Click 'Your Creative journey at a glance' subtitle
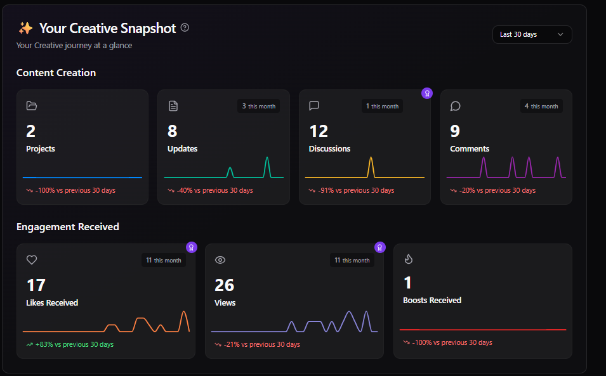This screenshot has width=606, height=376. [x=74, y=46]
